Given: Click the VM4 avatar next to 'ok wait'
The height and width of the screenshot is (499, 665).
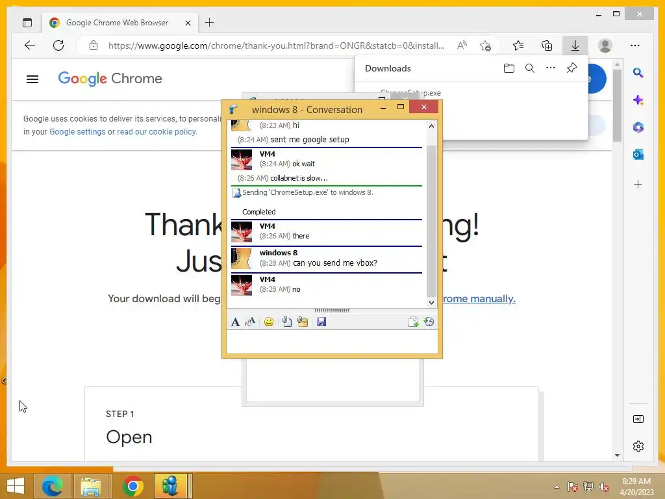Looking at the screenshot, I should 242,160.
